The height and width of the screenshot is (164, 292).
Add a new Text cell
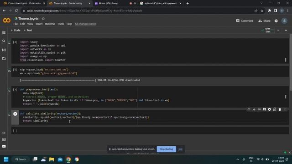coord(28,31)
